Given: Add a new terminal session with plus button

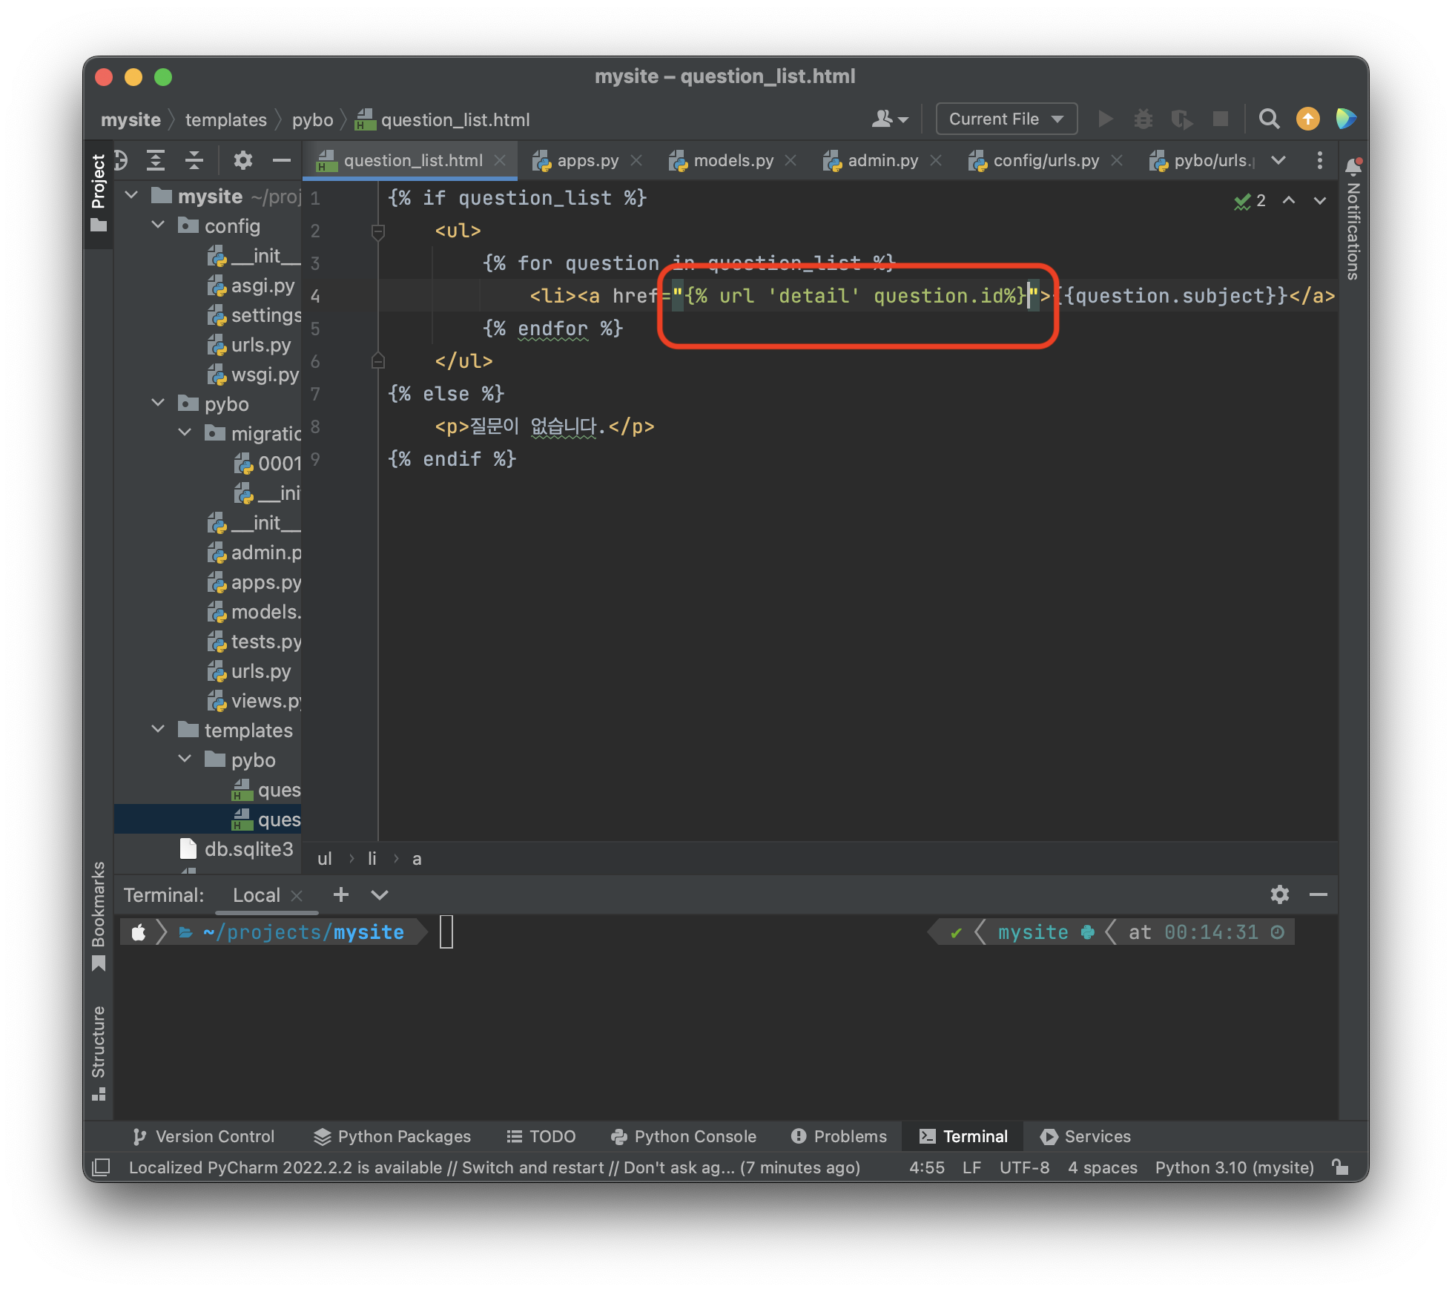Looking at the screenshot, I should [x=341, y=894].
